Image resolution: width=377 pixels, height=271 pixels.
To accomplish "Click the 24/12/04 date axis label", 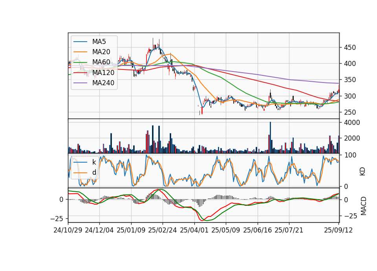I will coord(99,230).
